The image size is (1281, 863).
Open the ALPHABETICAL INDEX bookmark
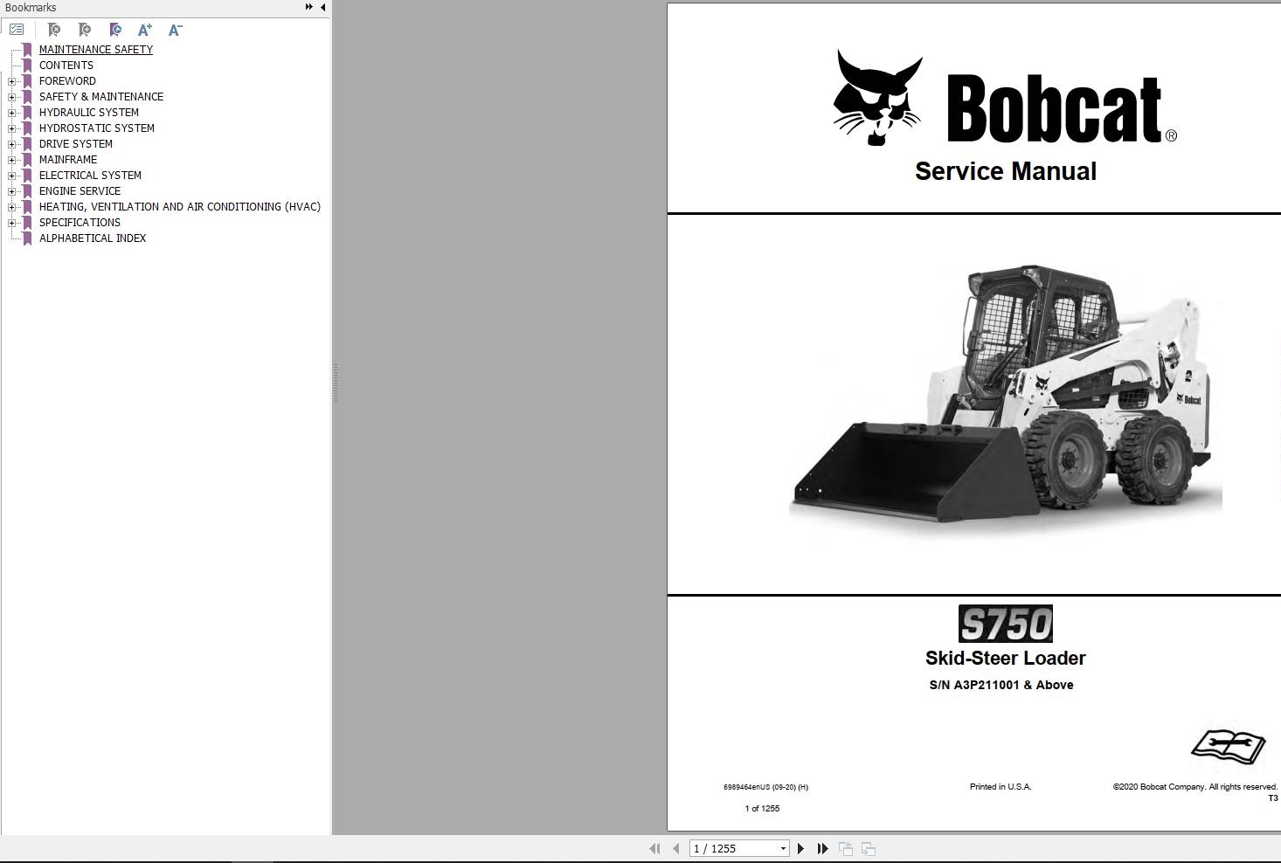coord(93,238)
